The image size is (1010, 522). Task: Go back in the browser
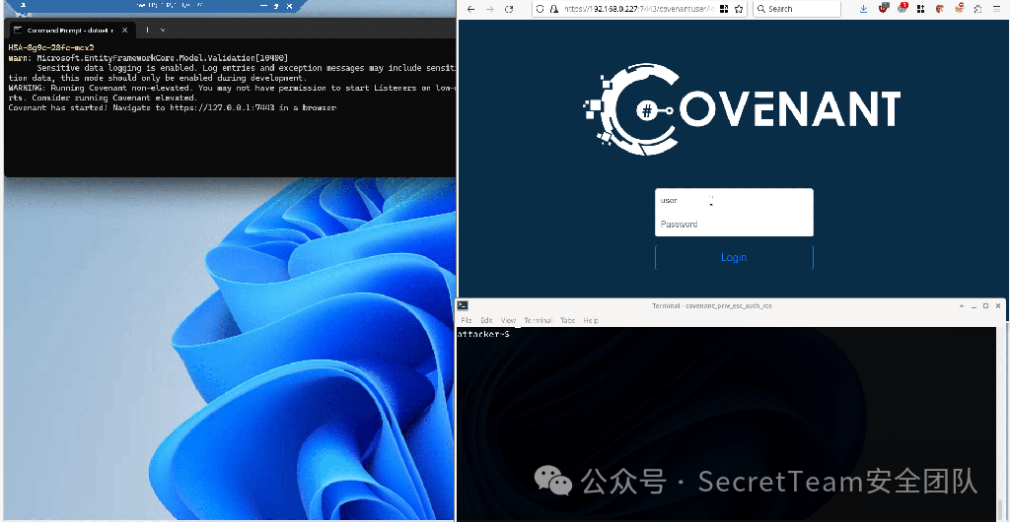pos(470,9)
